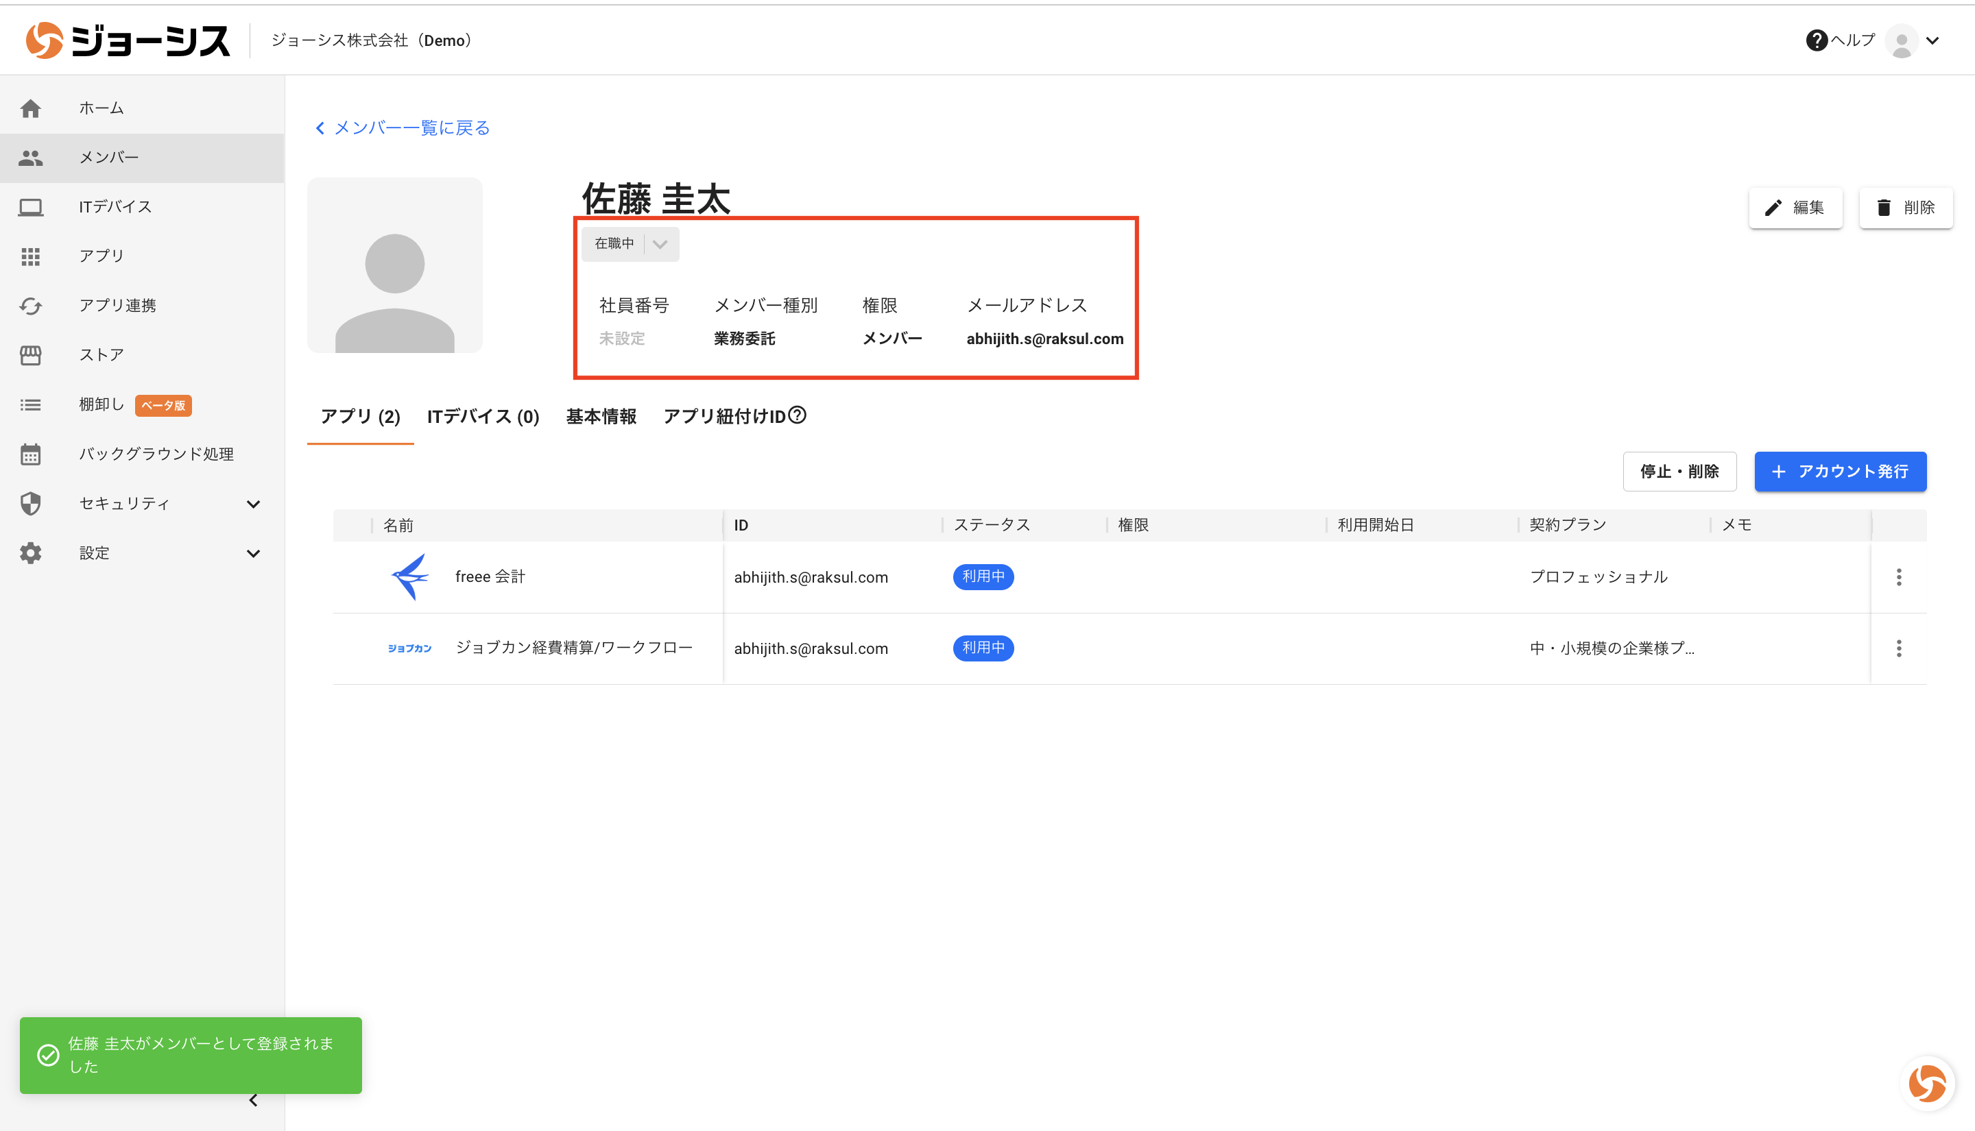The image size is (1975, 1131).
Task: Click the ヘルプ link
Action: 1853,40
